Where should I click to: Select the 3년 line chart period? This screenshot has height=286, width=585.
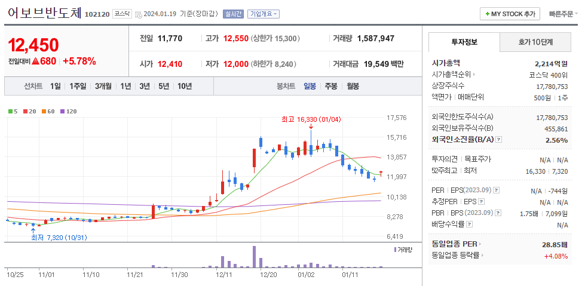tap(145, 86)
